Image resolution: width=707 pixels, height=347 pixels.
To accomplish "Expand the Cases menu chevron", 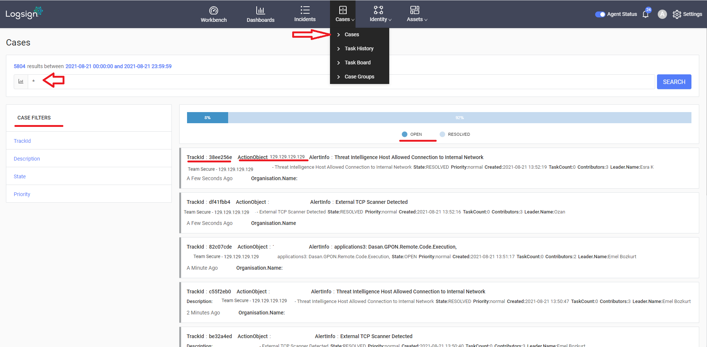I will pos(353,20).
